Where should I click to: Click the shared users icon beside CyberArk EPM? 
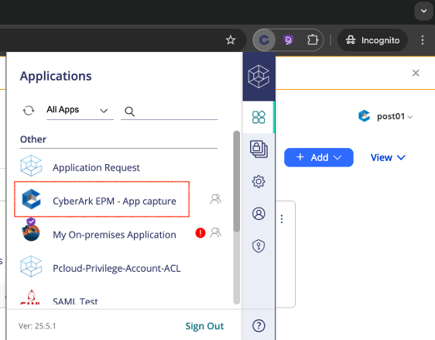coord(215,199)
